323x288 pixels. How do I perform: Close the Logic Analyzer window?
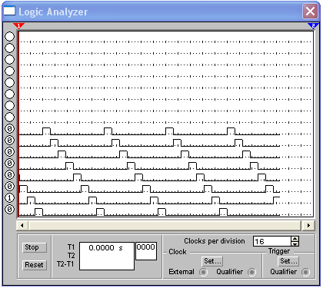point(310,12)
